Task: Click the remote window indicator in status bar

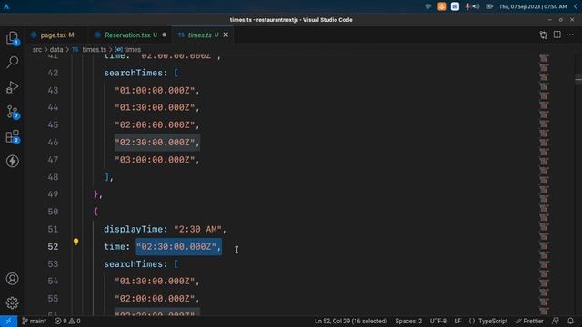Action: [8, 321]
